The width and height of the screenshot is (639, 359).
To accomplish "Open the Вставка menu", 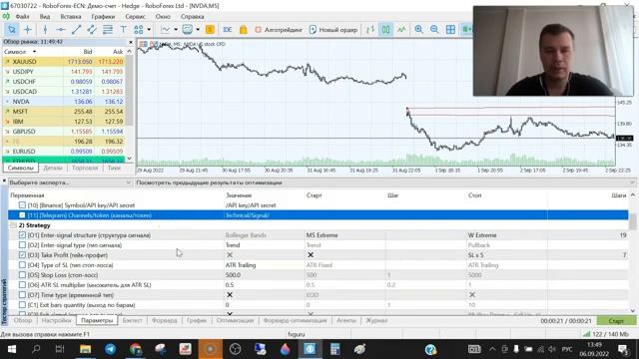I will [x=71, y=17].
